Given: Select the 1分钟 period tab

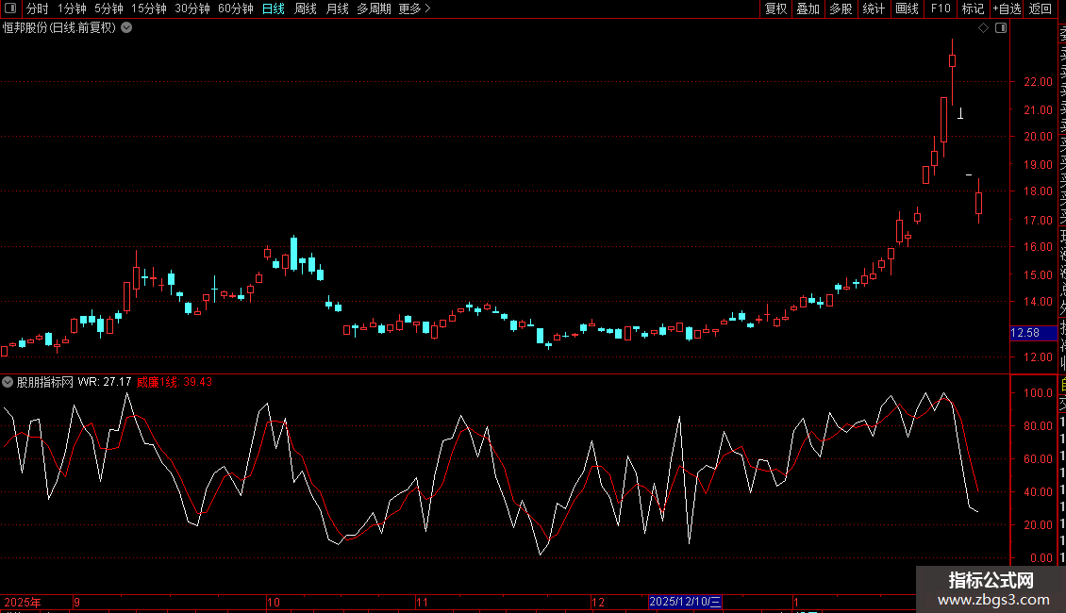Looking at the screenshot, I should pos(72,8).
